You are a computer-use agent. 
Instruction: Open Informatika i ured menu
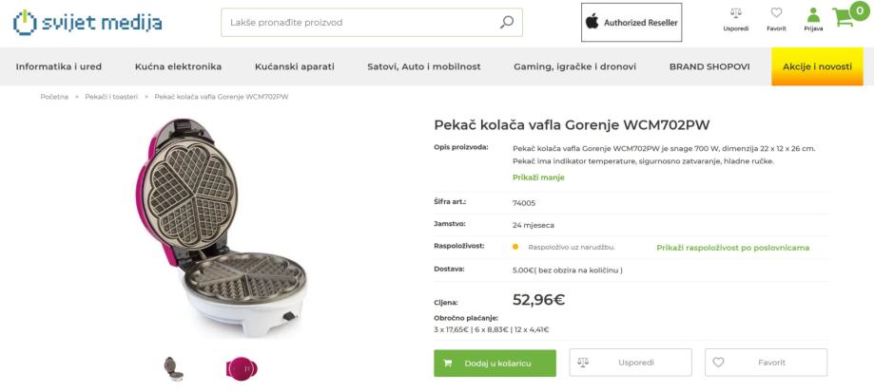point(59,66)
